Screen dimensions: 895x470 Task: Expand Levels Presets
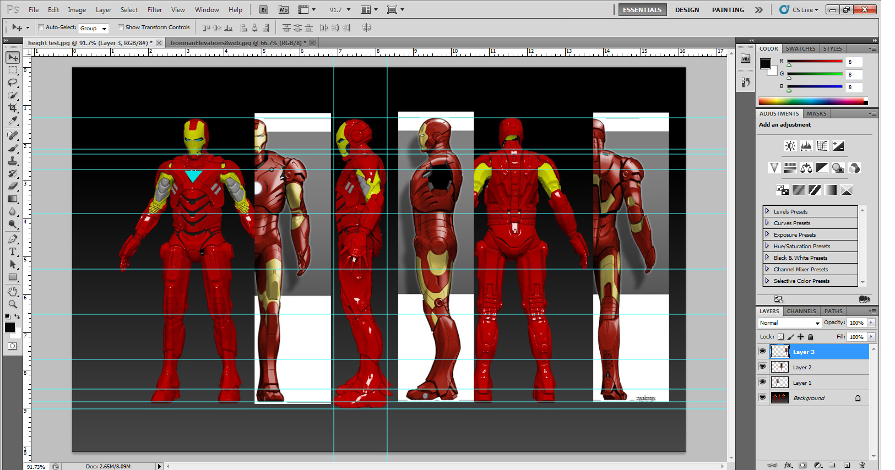tap(767, 211)
